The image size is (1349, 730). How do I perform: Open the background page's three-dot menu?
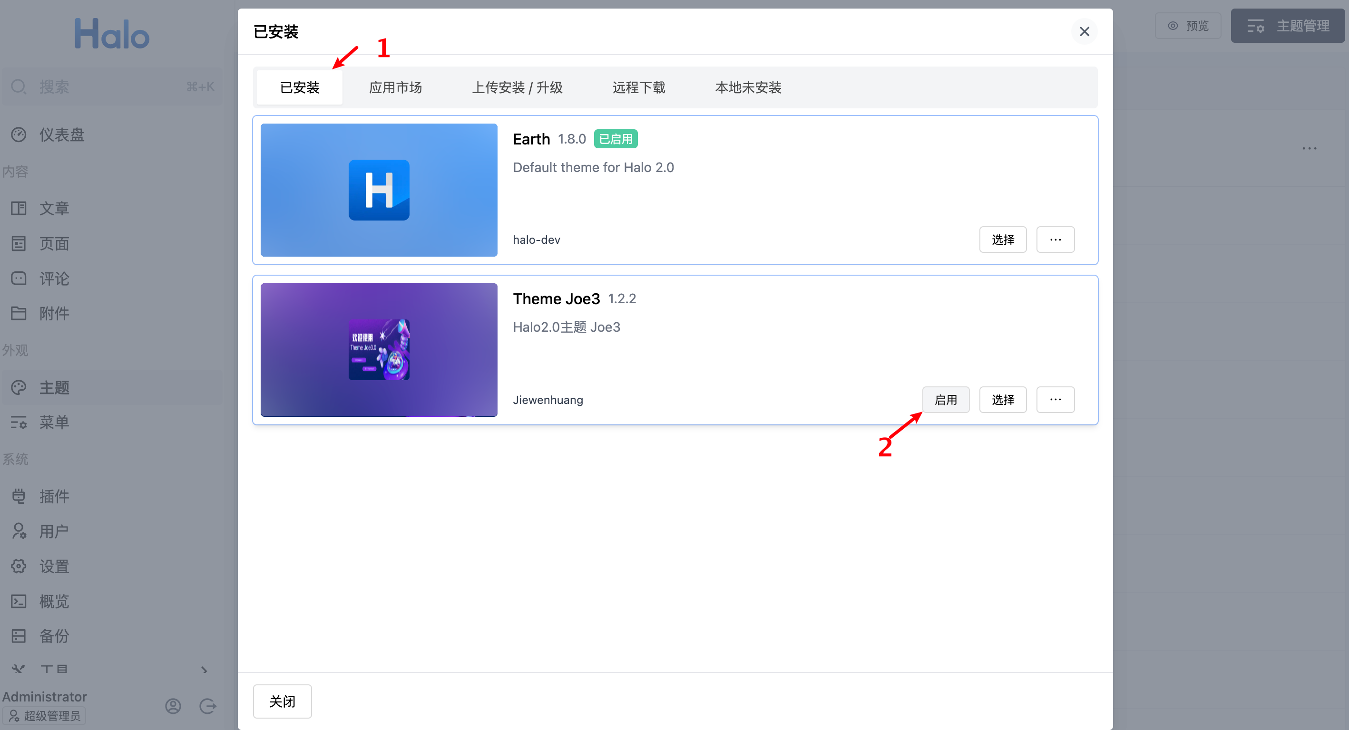1309,148
